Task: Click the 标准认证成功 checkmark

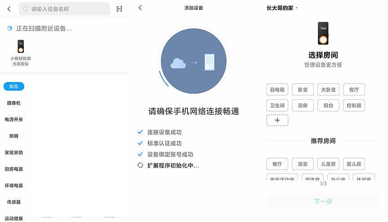Action: (140, 143)
